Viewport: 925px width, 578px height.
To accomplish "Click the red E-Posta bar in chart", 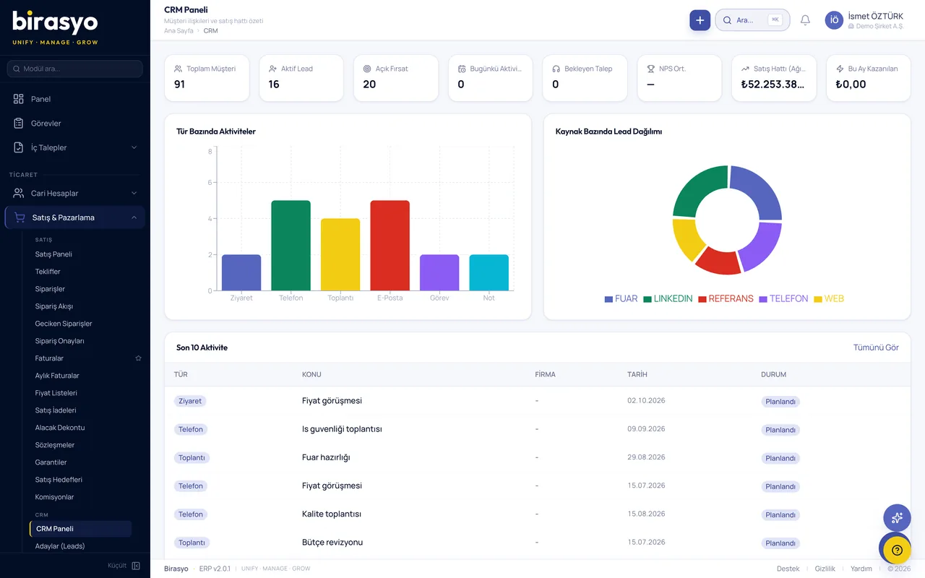I will 390,246.
